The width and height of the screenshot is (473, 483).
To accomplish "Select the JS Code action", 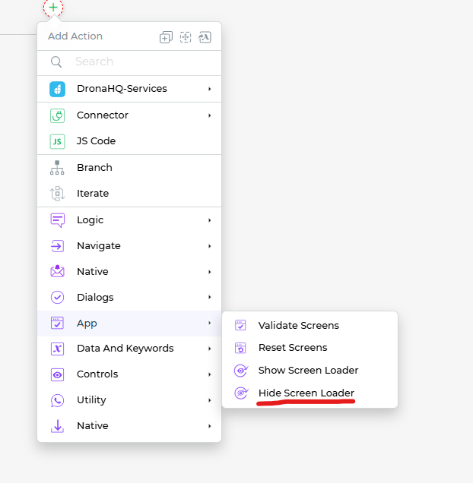I will click(129, 141).
